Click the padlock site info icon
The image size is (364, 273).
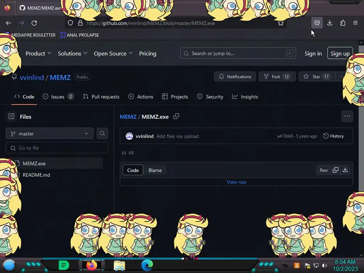80,23
